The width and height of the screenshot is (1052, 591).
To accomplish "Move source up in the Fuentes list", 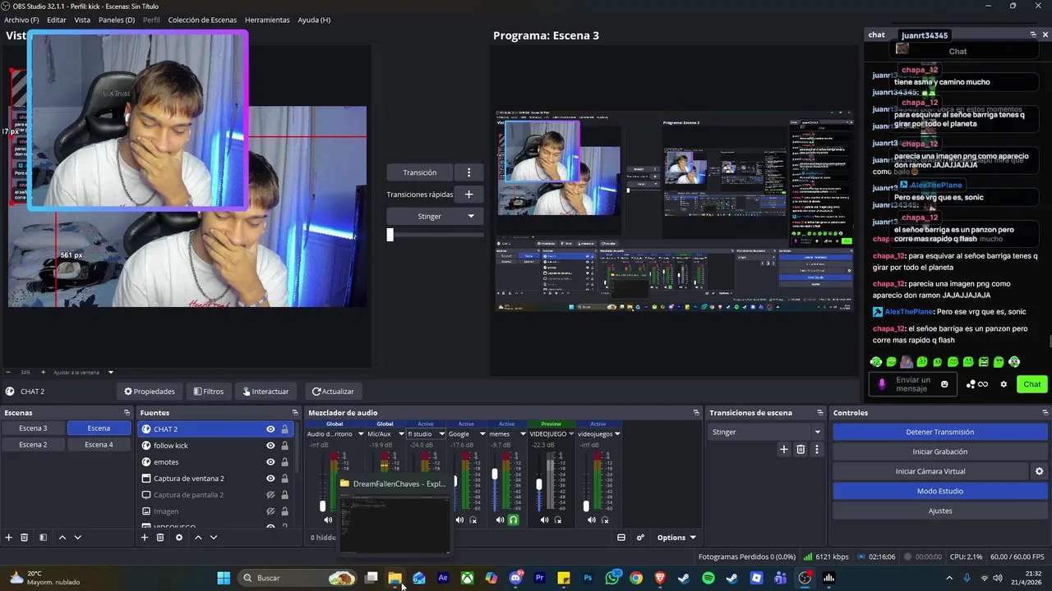I will [198, 538].
